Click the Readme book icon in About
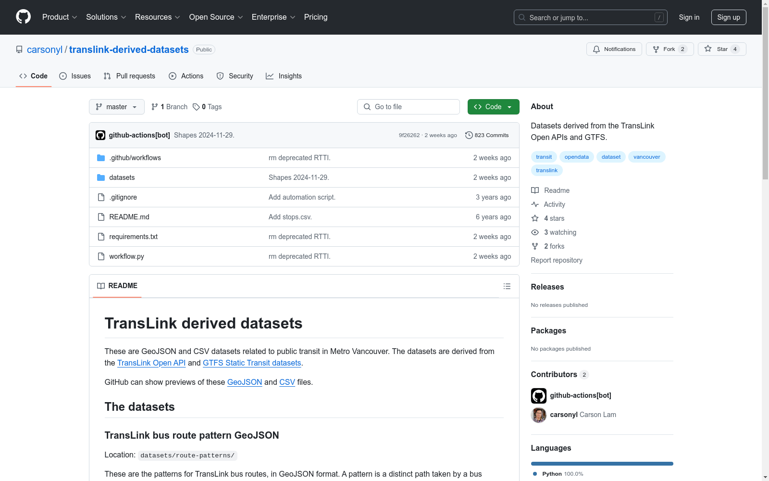This screenshot has height=481, width=769. [x=535, y=190]
